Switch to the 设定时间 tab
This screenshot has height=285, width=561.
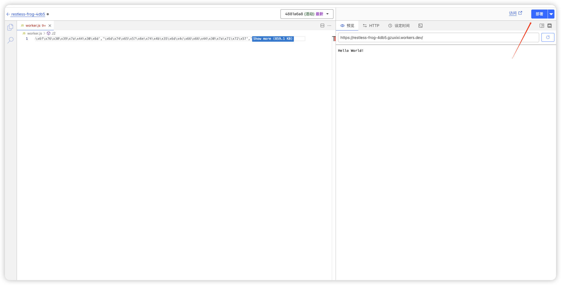point(399,26)
